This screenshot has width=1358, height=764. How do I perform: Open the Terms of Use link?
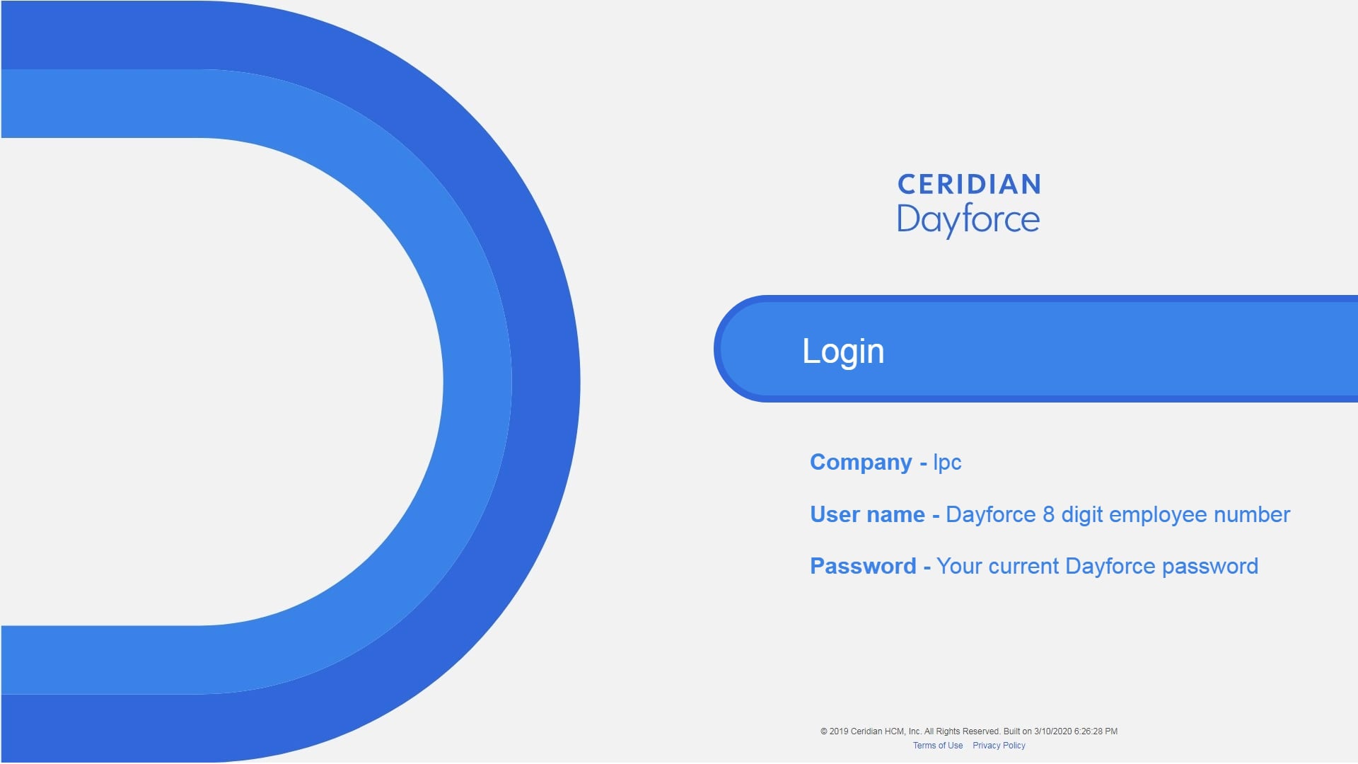click(x=937, y=746)
